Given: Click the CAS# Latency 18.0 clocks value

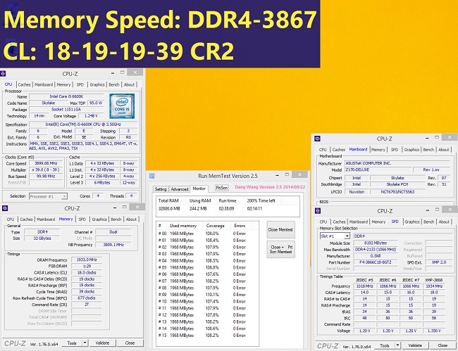Looking at the screenshot, I should 87,273.
